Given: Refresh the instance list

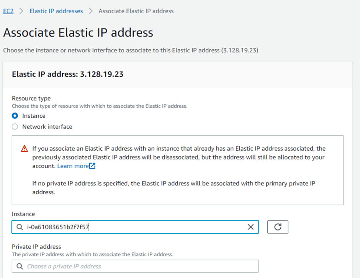Looking at the screenshot, I should click(278, 227).
